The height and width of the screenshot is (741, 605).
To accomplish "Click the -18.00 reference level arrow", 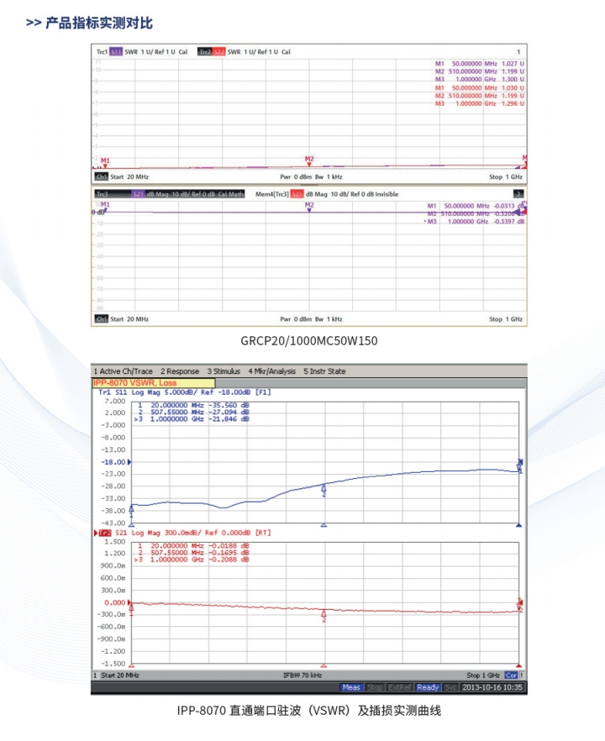I will pyautogui.click(x=117, y=462).
